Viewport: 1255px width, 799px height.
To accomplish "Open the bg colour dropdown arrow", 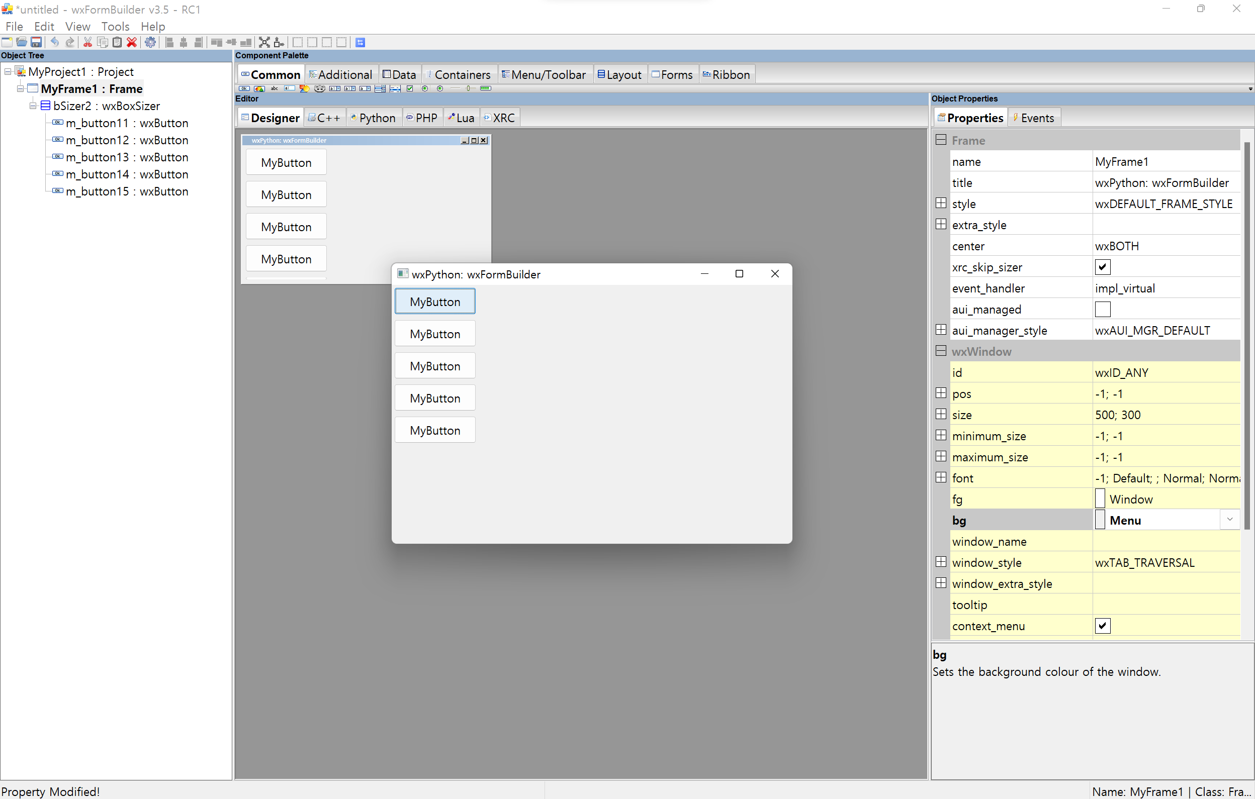I will [1229, 519].
